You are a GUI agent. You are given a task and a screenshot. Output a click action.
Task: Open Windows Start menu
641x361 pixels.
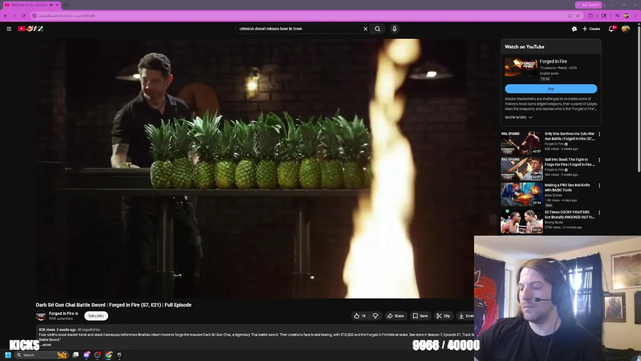[8, 355]
